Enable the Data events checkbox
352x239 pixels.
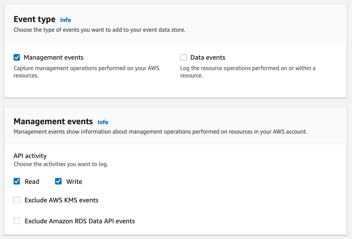[183, 57]
